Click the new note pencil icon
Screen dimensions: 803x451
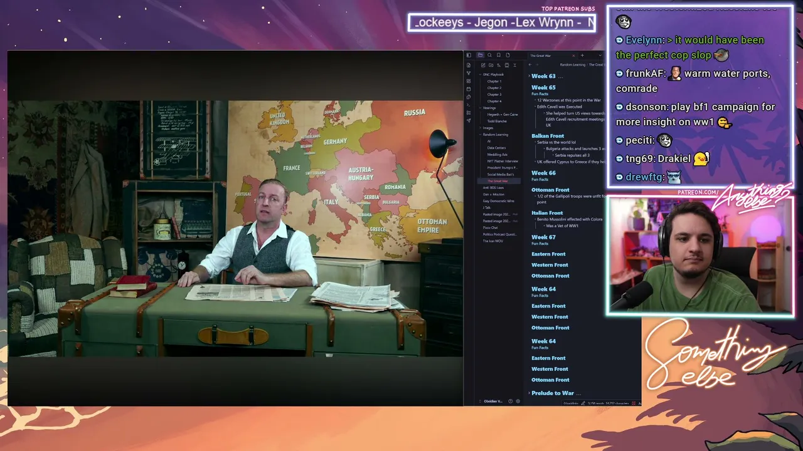click(x=483, y=65)
